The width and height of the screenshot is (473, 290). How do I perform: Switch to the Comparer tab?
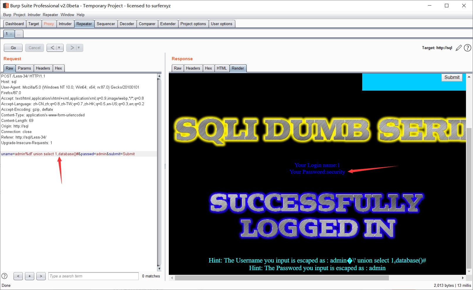147,24
